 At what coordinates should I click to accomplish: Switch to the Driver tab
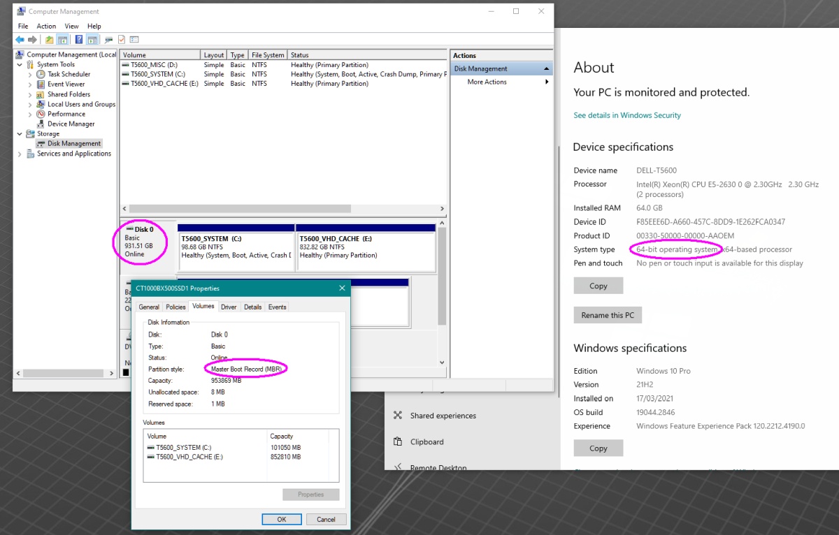[x=229, y=307]
